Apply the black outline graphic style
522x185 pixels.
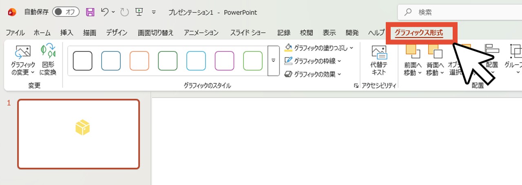[x=82, y=61]
